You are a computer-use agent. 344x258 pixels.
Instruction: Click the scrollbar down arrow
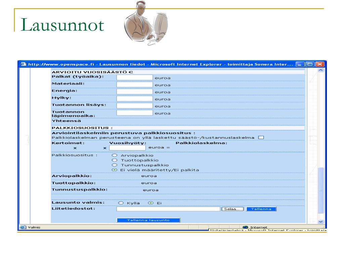pos(321,222)
